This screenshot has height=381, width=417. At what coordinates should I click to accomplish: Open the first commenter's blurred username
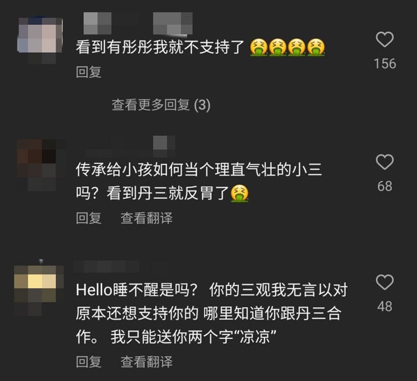pos(138,23)
